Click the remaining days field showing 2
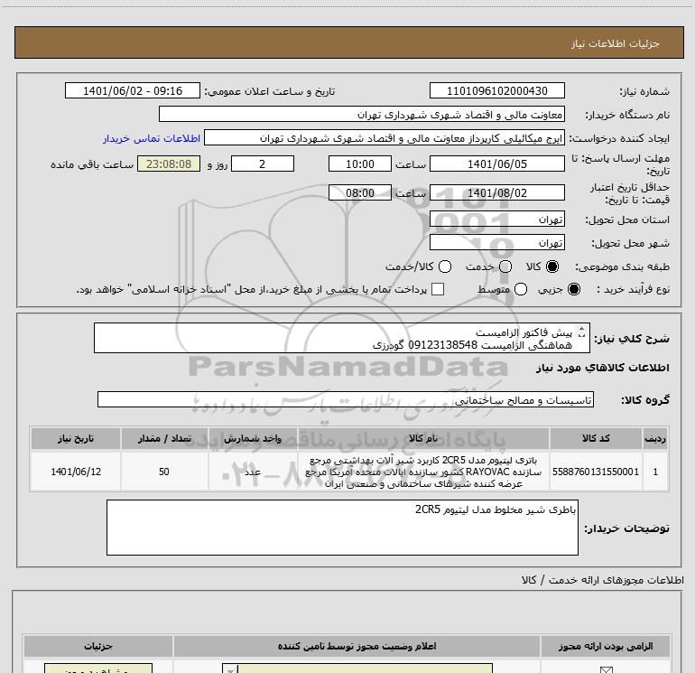 (263, 164)
